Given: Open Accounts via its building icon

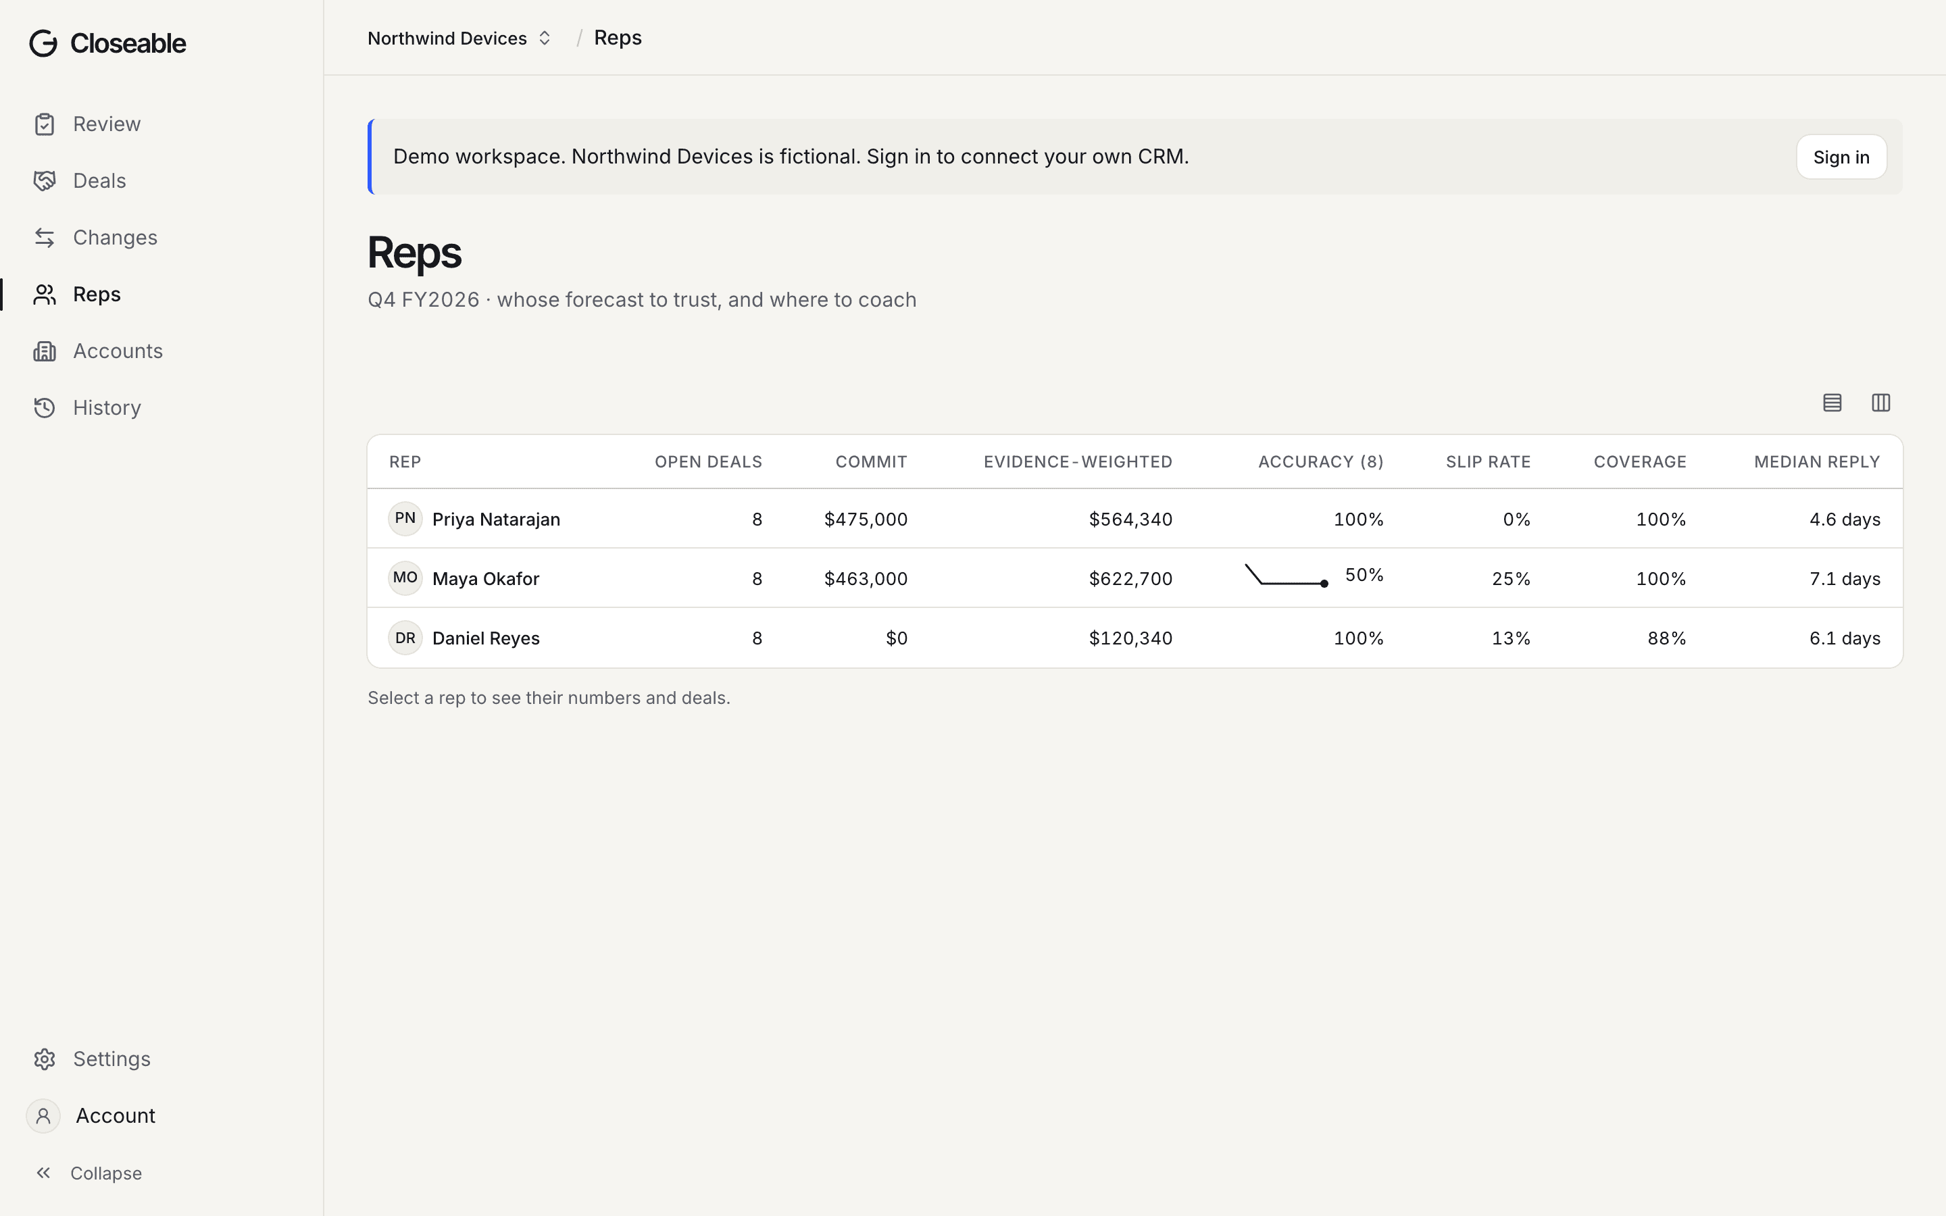Looking at the screenshot, I should click(x=44, y=351).
